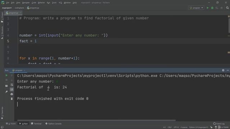Select codingfacts breadcrumb folder
230x129 pixels.
click(x=19, y=8)
